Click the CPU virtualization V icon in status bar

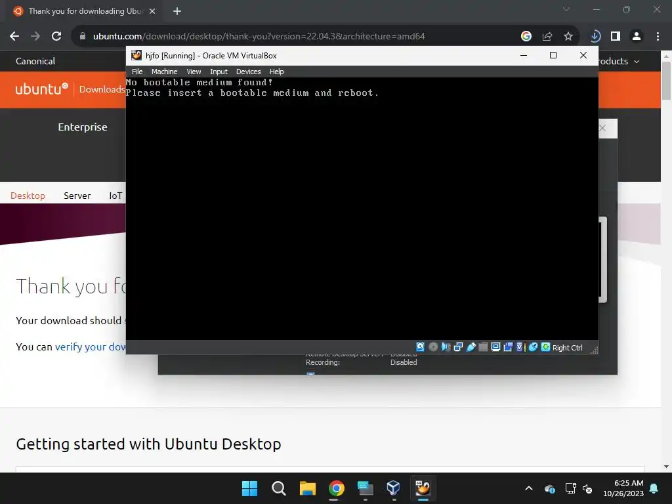point(520,347)
